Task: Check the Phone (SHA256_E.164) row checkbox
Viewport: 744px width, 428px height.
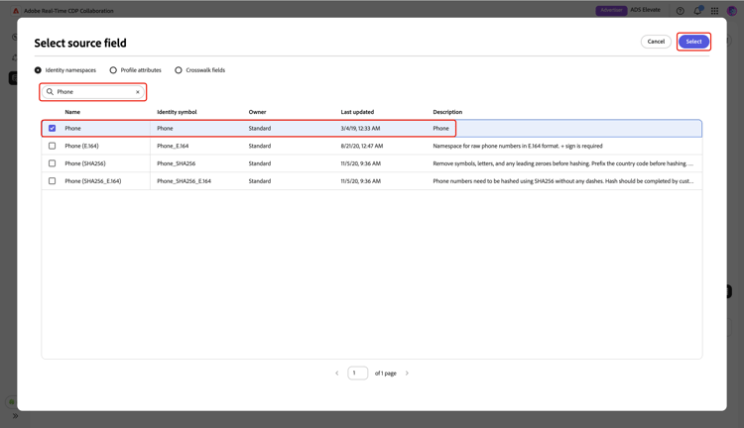Action: (x=53, y=181)
